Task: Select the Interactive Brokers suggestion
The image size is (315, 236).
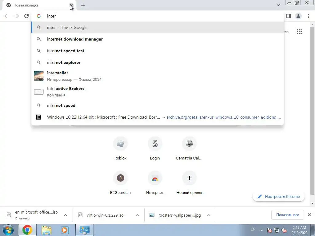Action: click(158, 92)
